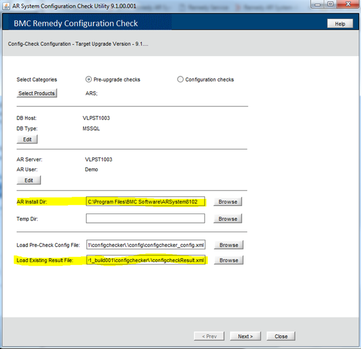Viewport: 362px width, 349px height.
Task: Click the Load Existing Result File label
Action: [45, 260]
